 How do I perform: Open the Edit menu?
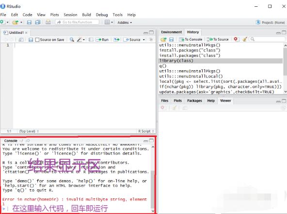14,15
